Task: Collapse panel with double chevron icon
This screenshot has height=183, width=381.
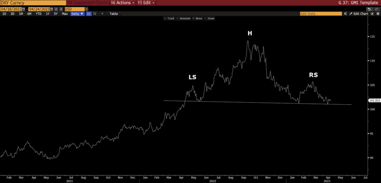Action: (345, 14)
